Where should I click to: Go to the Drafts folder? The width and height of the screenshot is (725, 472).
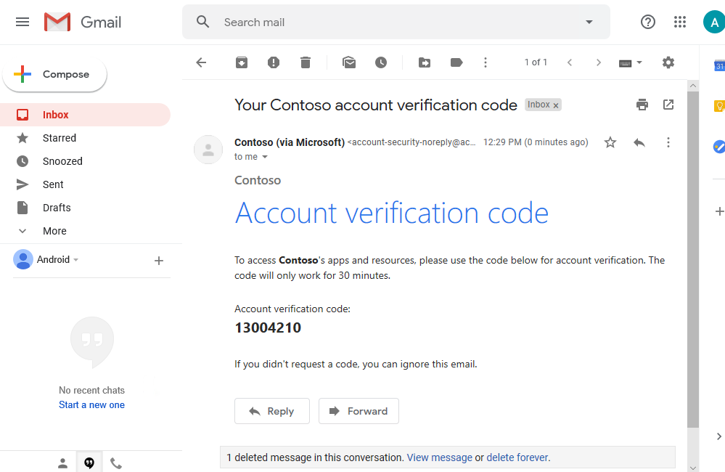pyautogui.click(x=57, y=208)
